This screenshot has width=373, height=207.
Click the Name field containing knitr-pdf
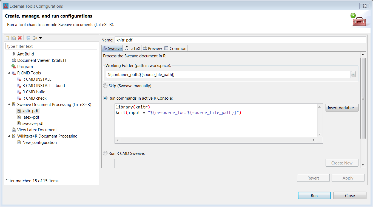tap(240, 40)
